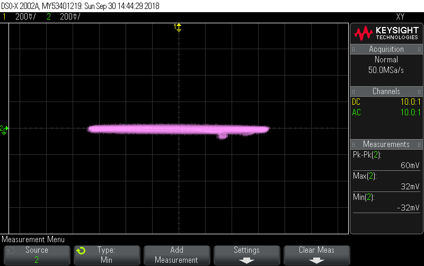Screen dimensions: 424x266
Task: Open the Settings softkey menu
Action: click(246, 255)
